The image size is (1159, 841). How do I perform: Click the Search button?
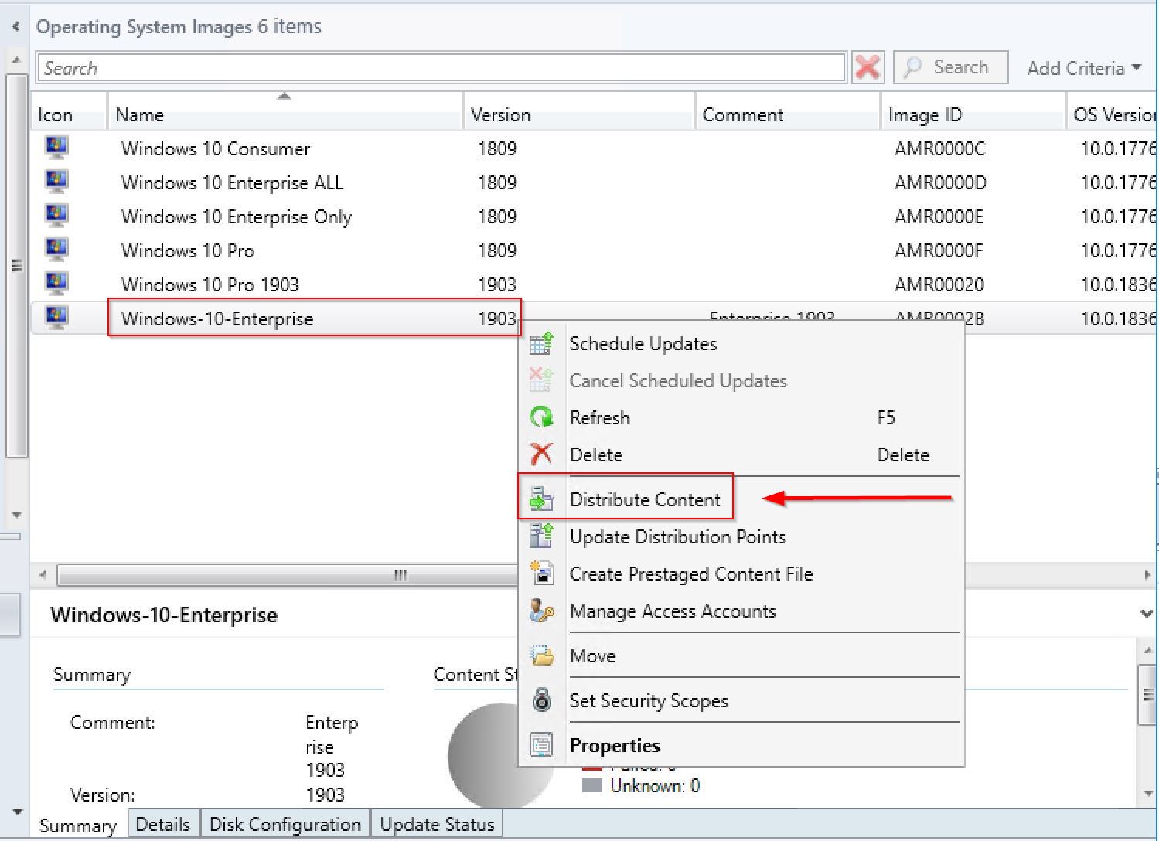click(x=950, y=67)
